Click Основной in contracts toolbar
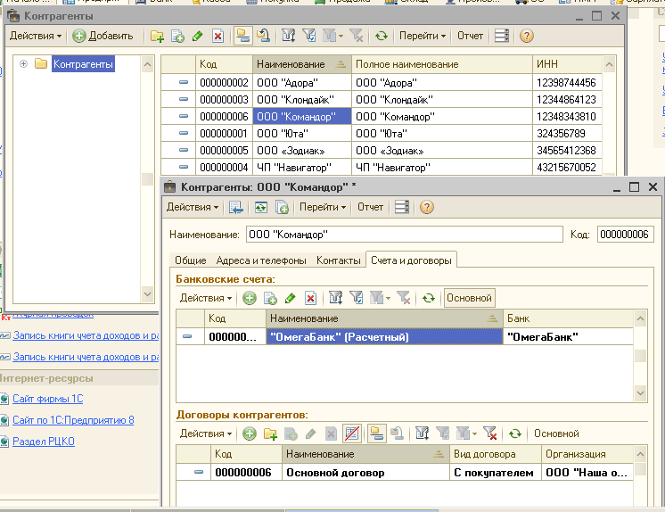The height and width of the screenshot is (512, 665). pyautogui.click(x=556, y=434)
